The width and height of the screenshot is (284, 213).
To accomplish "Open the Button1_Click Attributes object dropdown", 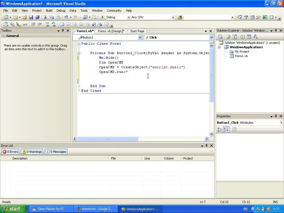I will point(281,123).
